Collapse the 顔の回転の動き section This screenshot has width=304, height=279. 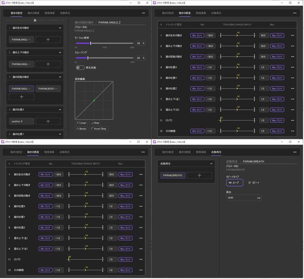click(60, 77)
